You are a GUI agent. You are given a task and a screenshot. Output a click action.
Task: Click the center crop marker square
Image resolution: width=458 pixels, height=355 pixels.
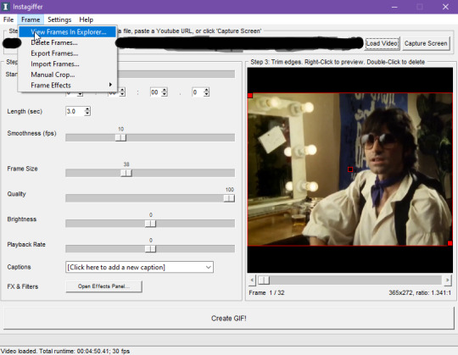[x=350, y=169]
